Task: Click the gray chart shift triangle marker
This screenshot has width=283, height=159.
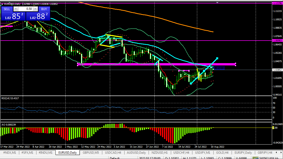Action: point(217,2)
